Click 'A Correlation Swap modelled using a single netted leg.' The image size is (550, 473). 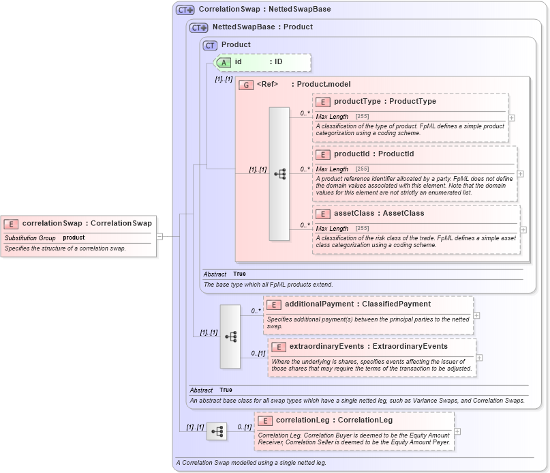(x=251, y=463)
